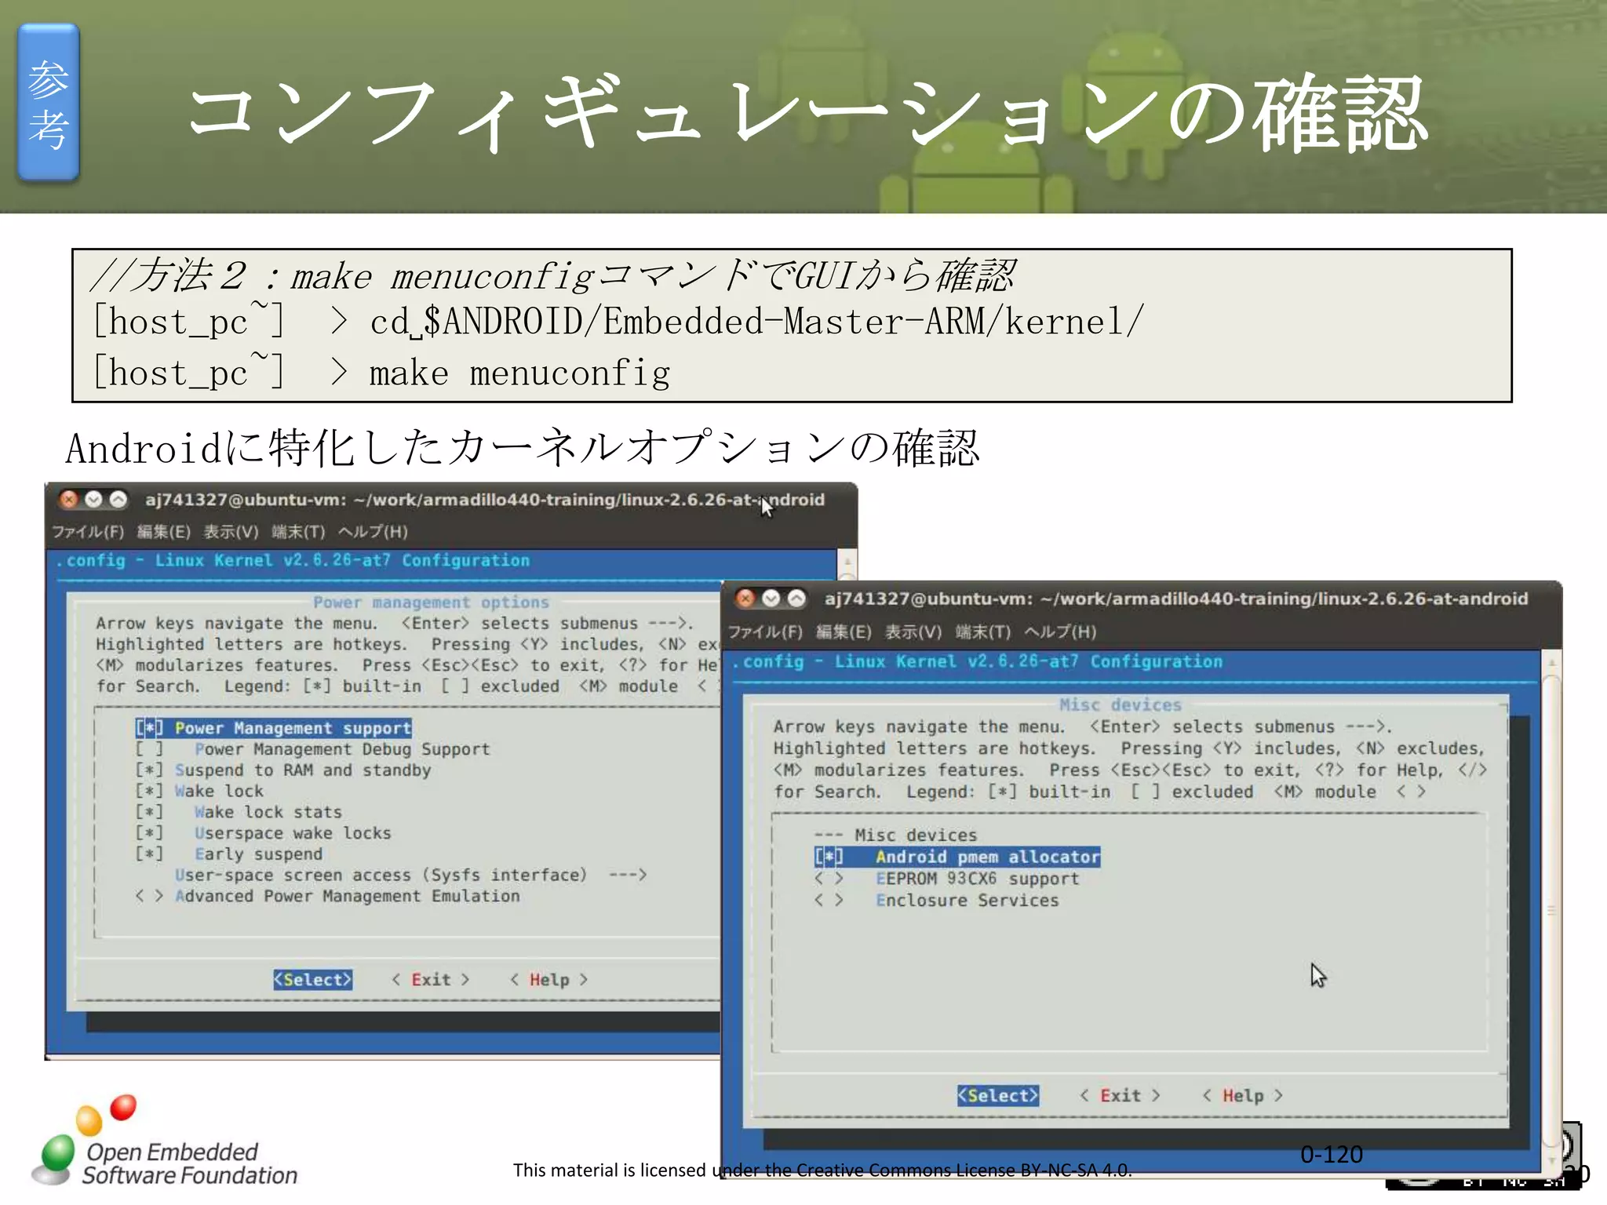The width and height of the screenshot is (1607, 1205).
Task: Minimize the front Misc devices terminal window
Action: pyautogui.click(x=771, y=599)
